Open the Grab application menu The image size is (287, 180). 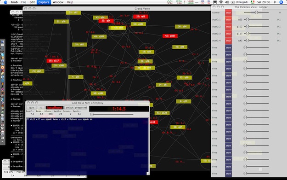click(x=14, y=2)
